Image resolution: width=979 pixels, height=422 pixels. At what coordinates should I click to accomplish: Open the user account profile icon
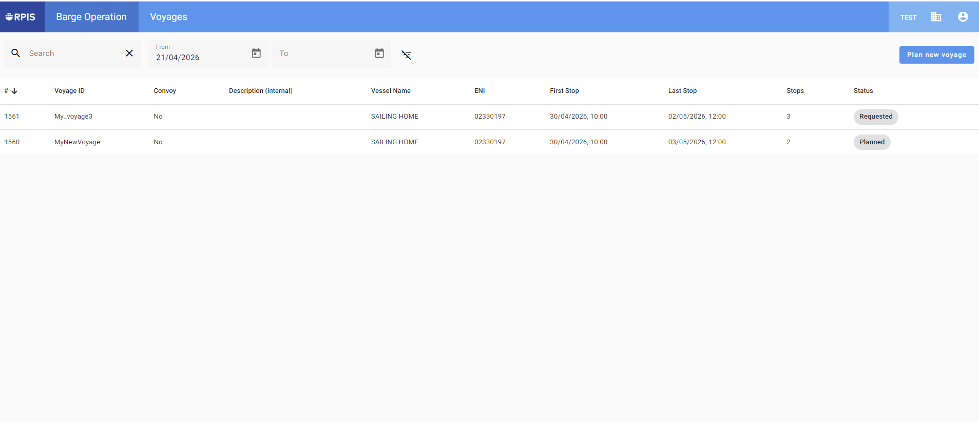(x=963, y=17)
